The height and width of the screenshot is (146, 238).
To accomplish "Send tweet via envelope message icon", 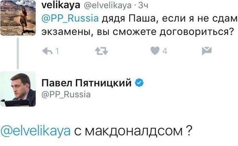I will [x=206, y=51].
